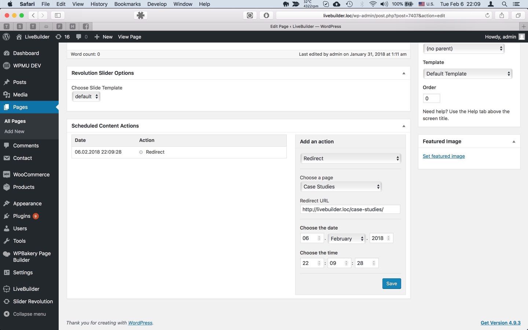Click the View Page link in admin bar
528x330 pixels.
click(129, 37)
